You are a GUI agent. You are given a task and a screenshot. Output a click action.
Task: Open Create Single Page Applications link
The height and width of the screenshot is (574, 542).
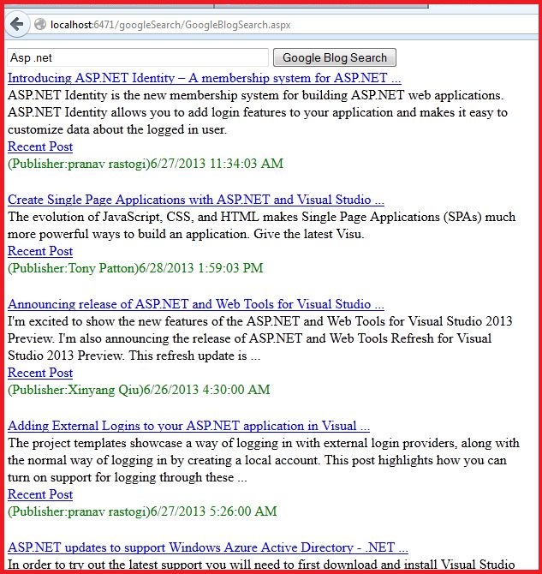click(196, 200)
